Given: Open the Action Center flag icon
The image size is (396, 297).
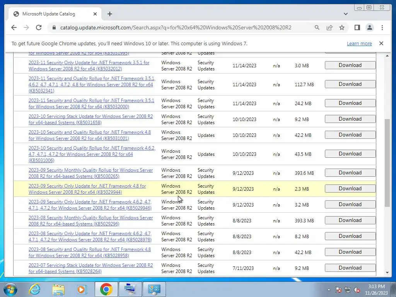Looking at the screenshot, I should [x=338, y=290].
